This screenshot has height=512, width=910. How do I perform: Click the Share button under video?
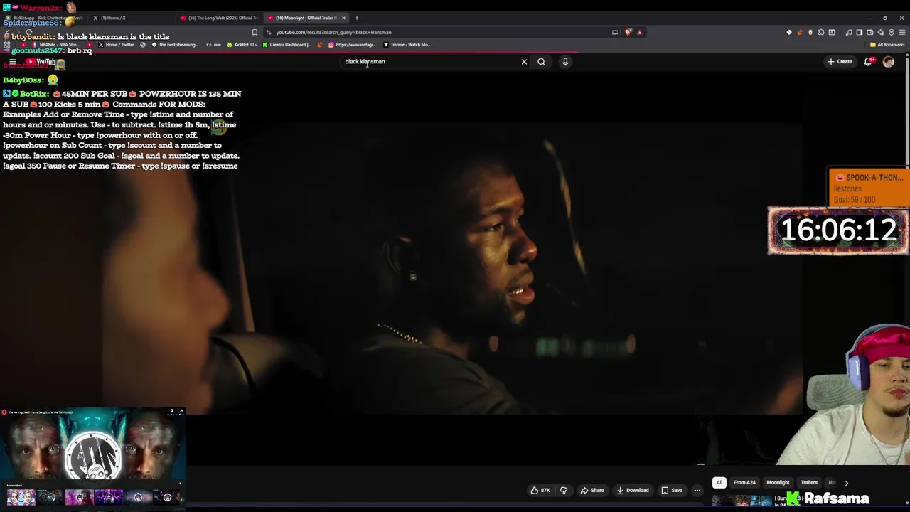(x=592, y=490)
